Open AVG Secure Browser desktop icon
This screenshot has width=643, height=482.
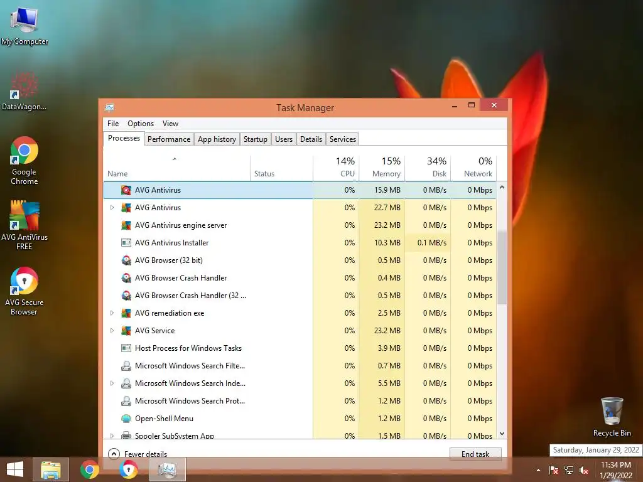point(24,291)
